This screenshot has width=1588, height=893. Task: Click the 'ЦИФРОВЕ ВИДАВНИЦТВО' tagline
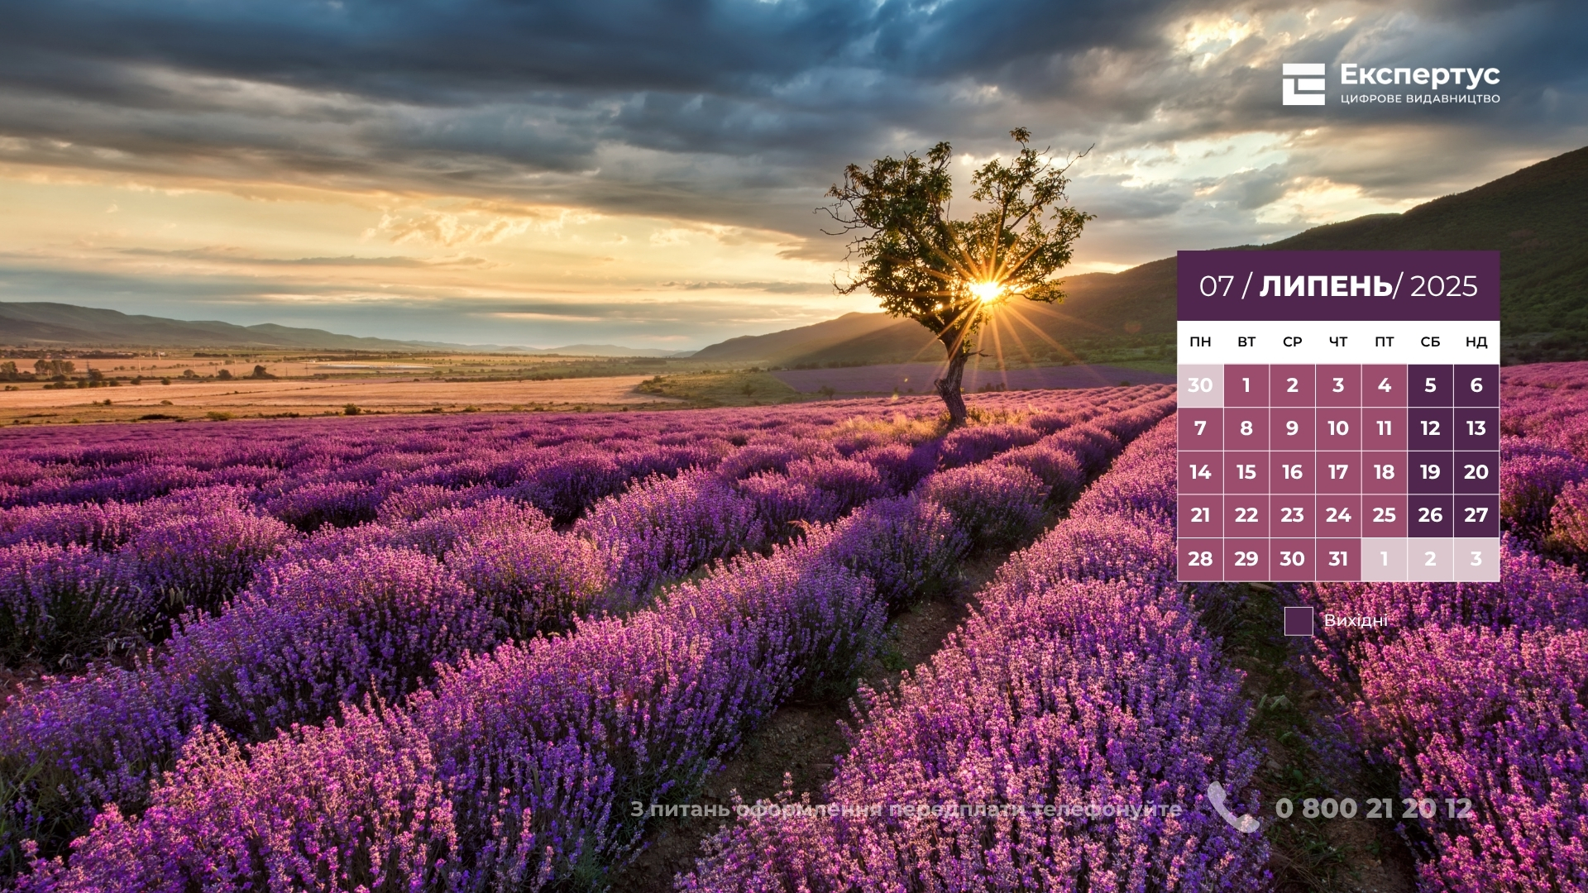pos(1419,99)
